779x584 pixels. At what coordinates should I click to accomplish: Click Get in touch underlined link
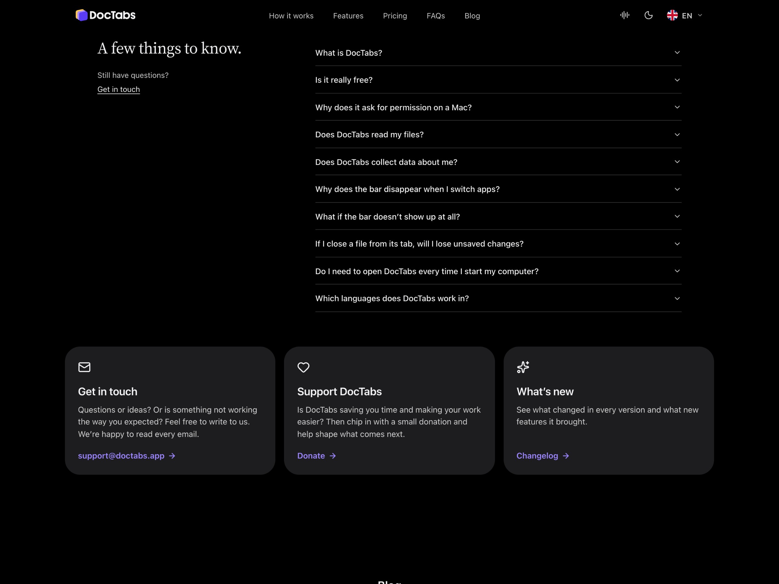(119, 90)
